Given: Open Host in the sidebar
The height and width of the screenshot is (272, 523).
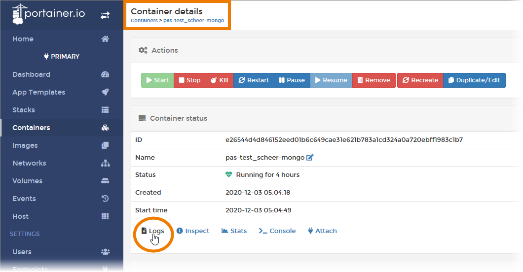Looking at the screenshot, I should 21,216.
